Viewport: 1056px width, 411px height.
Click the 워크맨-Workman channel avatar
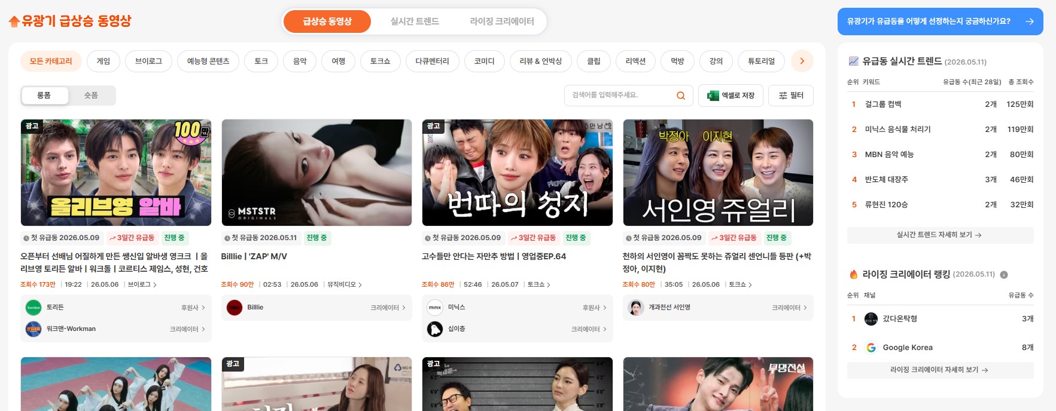pos(34,329)
